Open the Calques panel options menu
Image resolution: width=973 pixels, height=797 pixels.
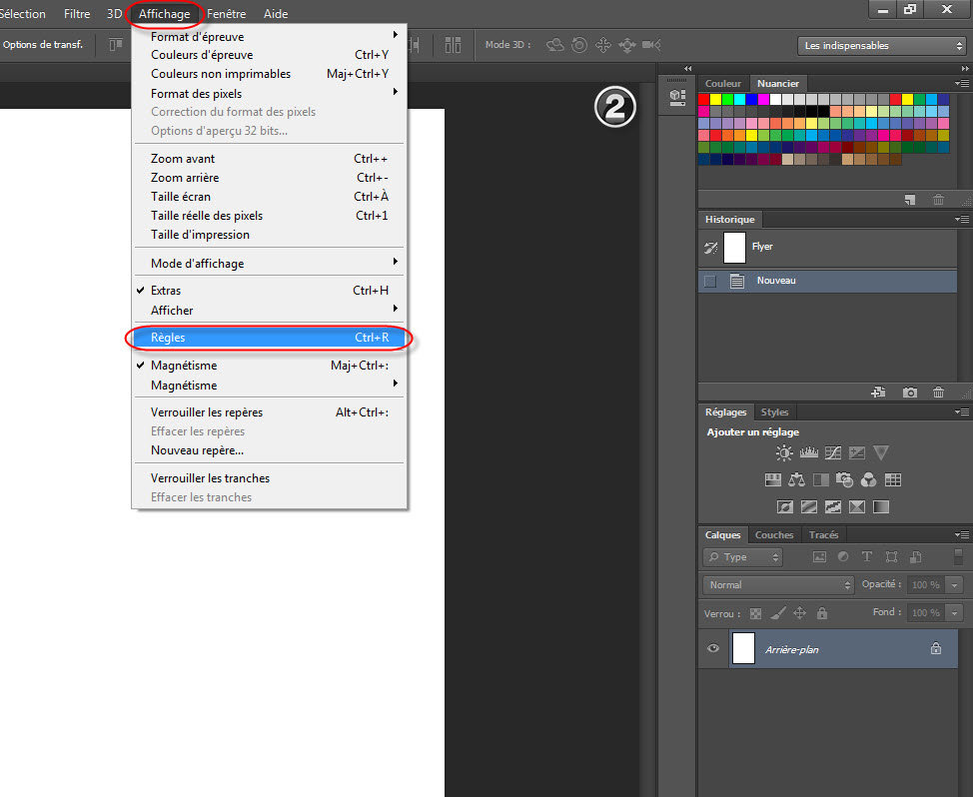[x=962, y=534]
